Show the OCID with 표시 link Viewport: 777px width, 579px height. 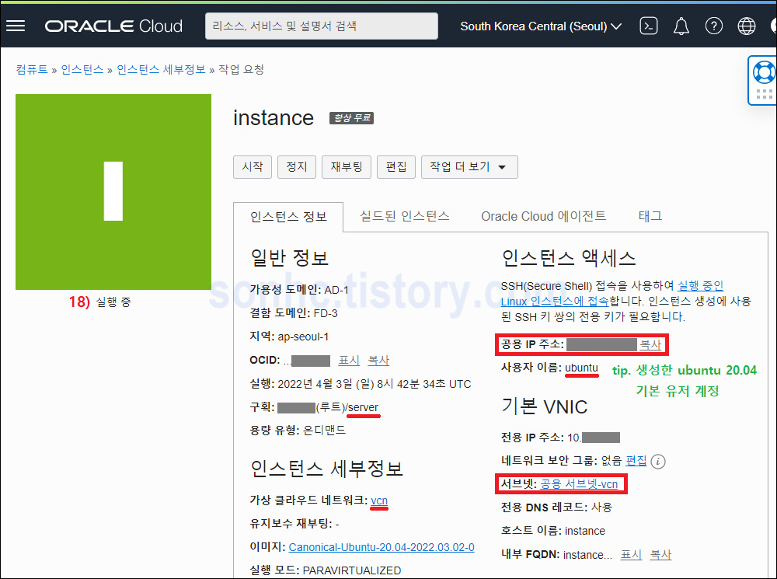point(349,361)
